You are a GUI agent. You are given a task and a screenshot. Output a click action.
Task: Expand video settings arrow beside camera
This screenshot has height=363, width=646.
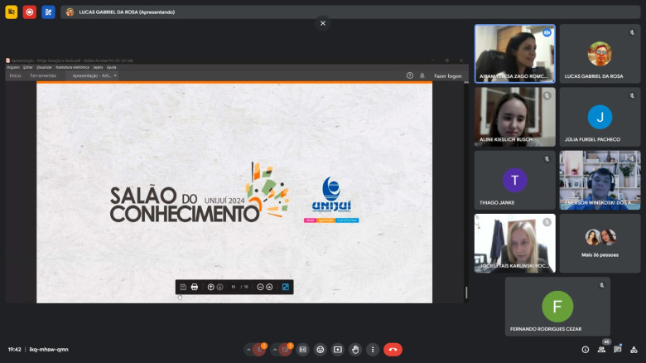(274, 350)
